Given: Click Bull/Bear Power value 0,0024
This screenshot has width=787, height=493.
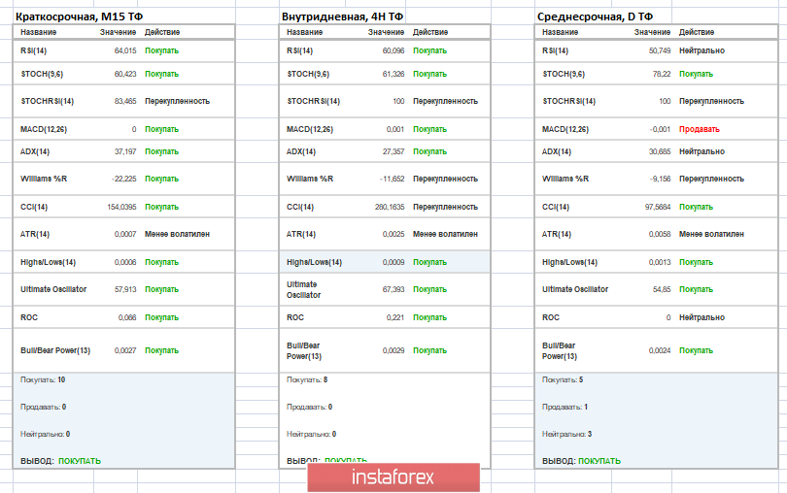Looking at the screenshot, I should point(660,350).
